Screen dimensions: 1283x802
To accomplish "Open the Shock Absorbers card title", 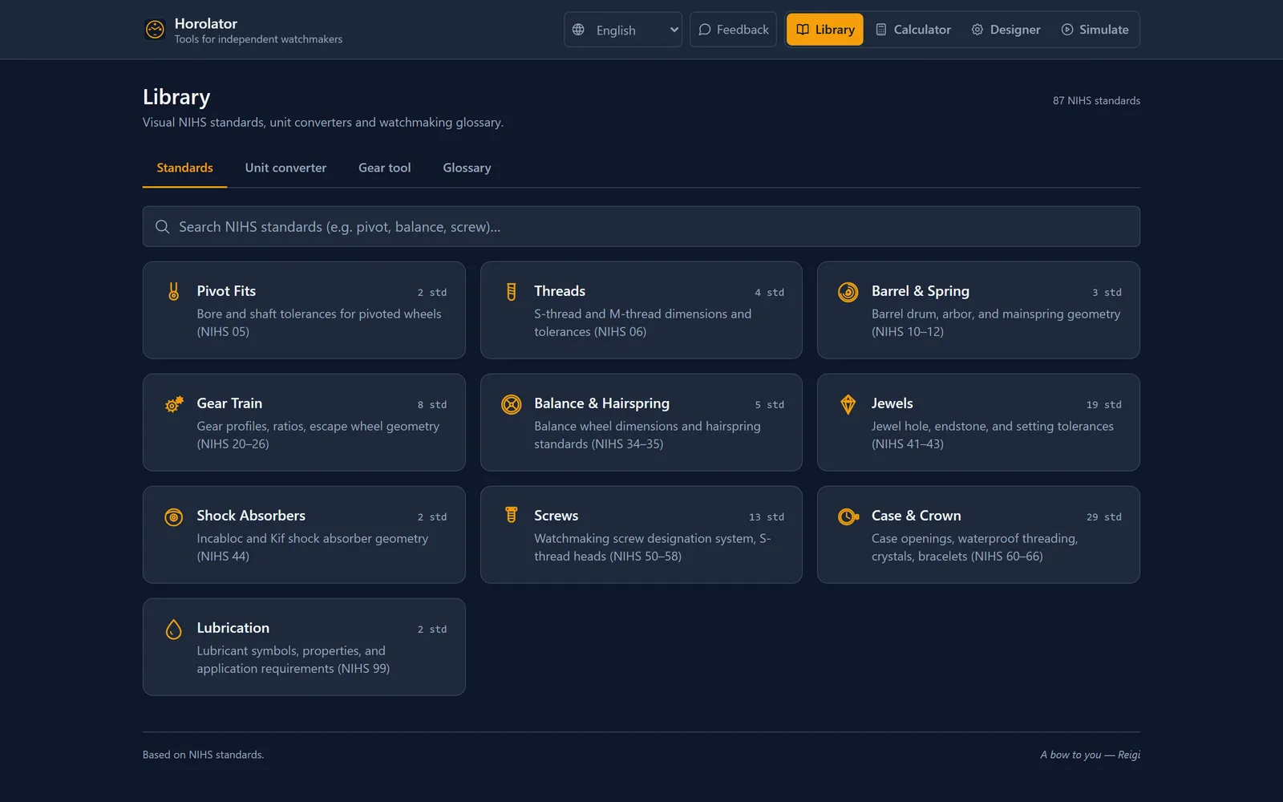I will [251, 516].
